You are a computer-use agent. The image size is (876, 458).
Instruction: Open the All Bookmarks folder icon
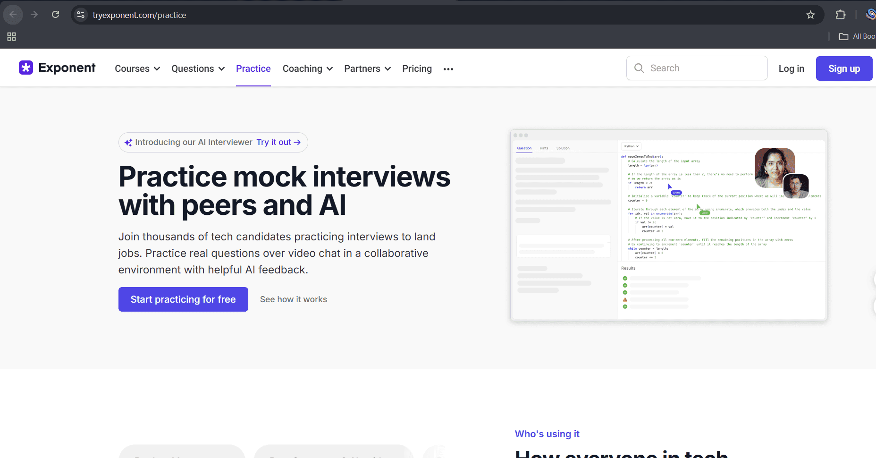[x=844, y=36]
